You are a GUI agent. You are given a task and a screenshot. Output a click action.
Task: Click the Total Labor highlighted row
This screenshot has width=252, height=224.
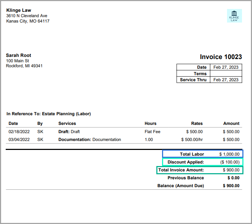click(x=202, y=154)
